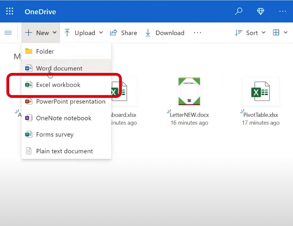Click the OneDrive title link

[40, 12]
